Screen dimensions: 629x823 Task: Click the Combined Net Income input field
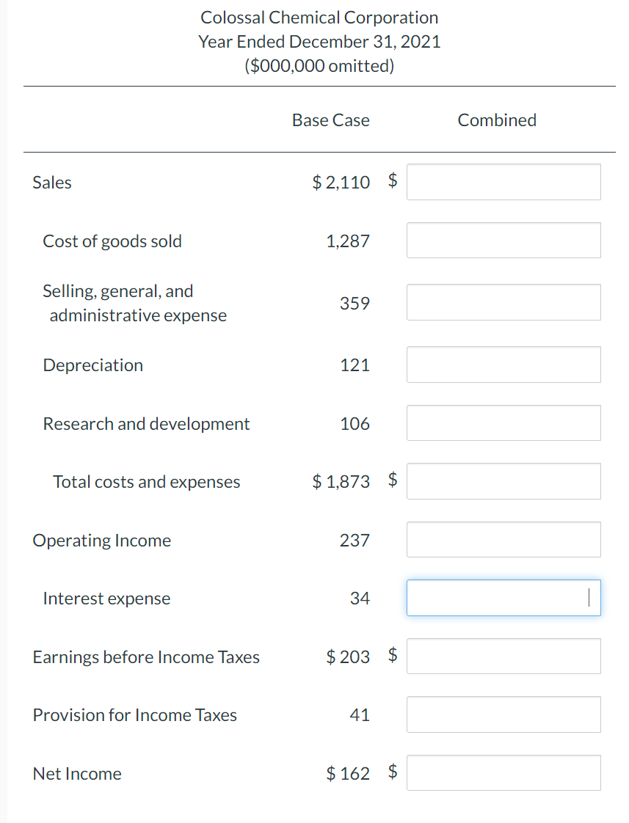tap(503, 772)
